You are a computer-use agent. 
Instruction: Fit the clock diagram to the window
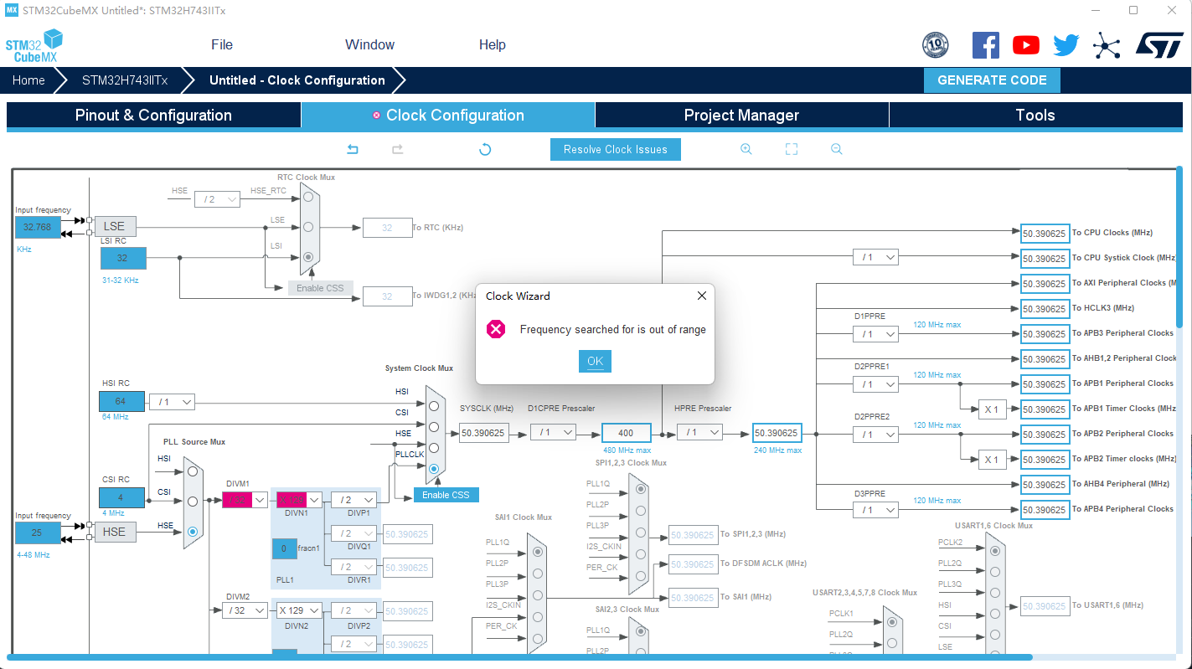[791, 149]
